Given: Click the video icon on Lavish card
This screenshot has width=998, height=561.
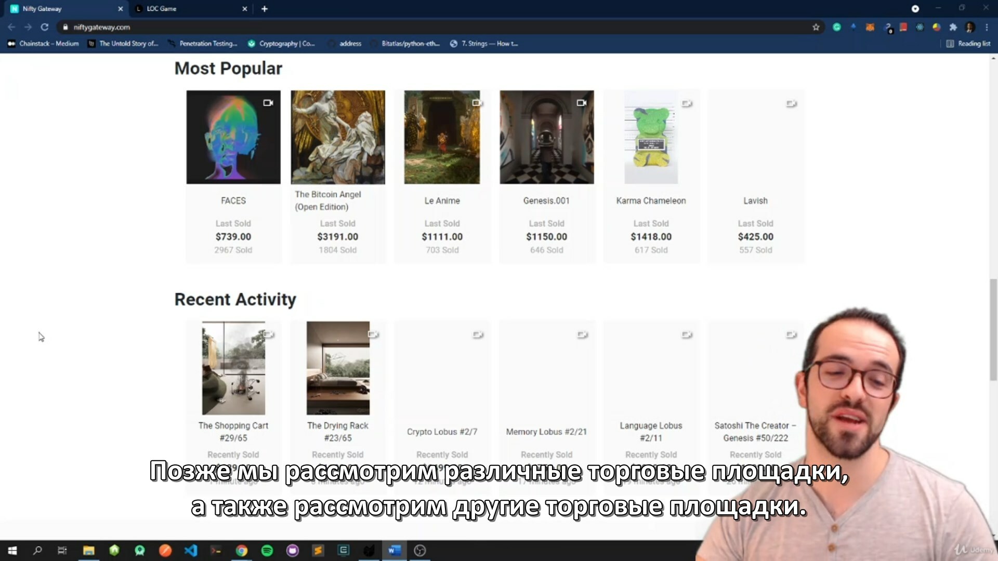Looking at the screenshot, I should [x=792, y=103].
